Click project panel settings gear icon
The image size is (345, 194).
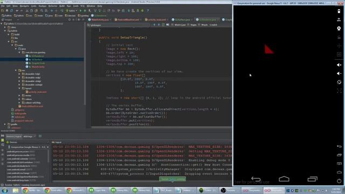tap(79, 19)
